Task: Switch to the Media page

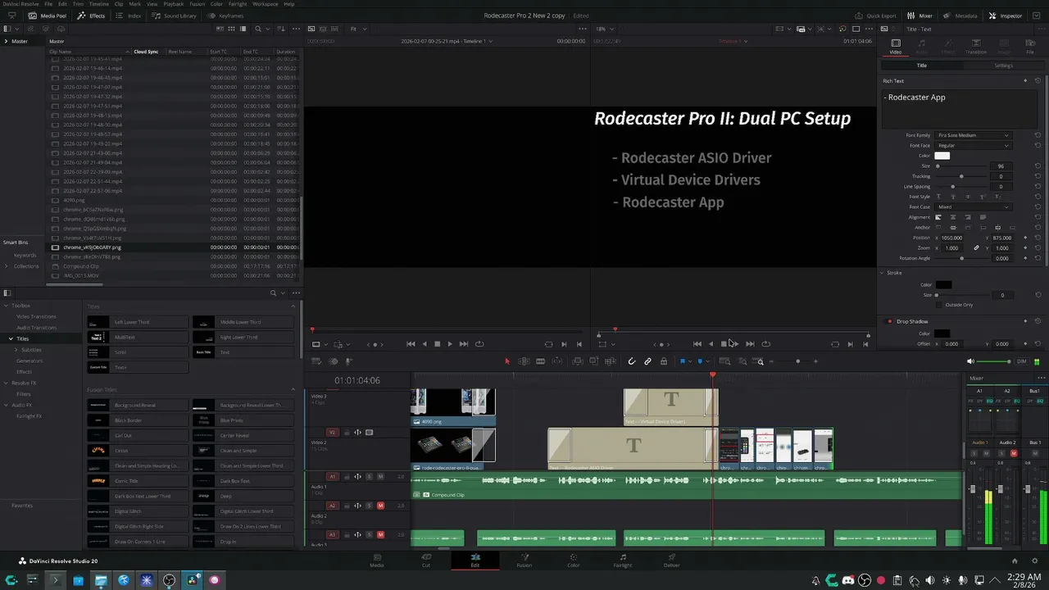Action: (x=376, y=560)
